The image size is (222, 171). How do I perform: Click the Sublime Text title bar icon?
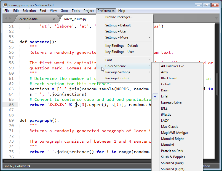click(5, 5)
